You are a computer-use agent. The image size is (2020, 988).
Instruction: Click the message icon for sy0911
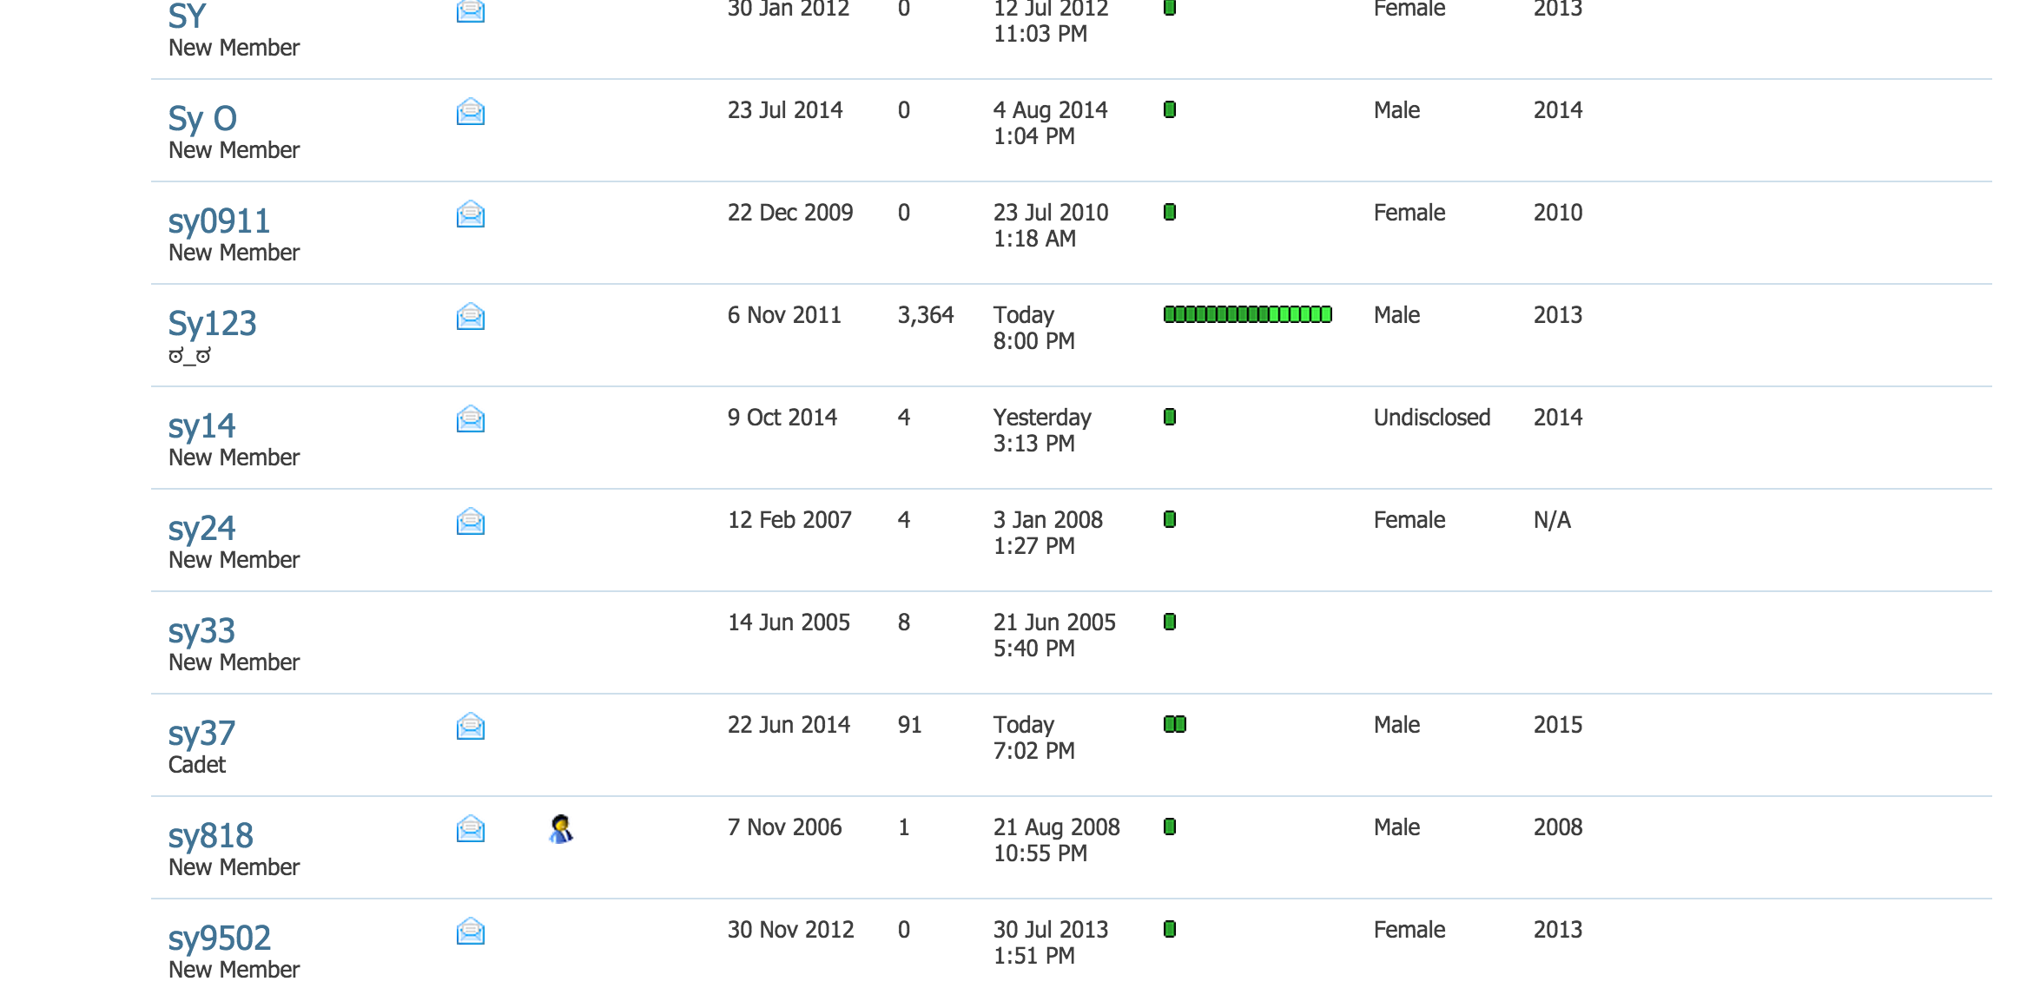pos(470,214)
